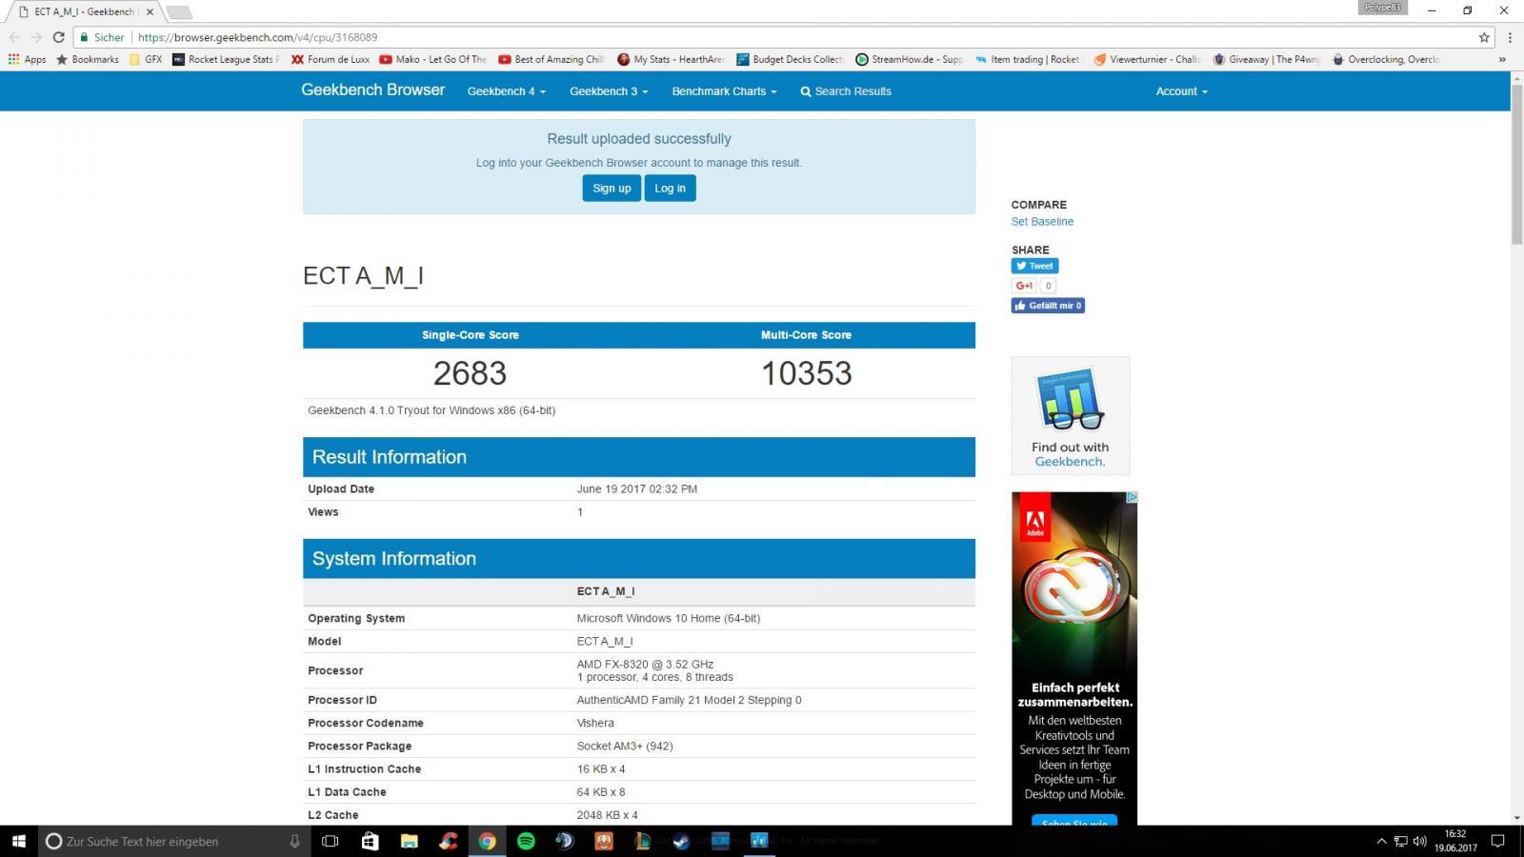Open Search Results in navbar

tap(846, 91)
